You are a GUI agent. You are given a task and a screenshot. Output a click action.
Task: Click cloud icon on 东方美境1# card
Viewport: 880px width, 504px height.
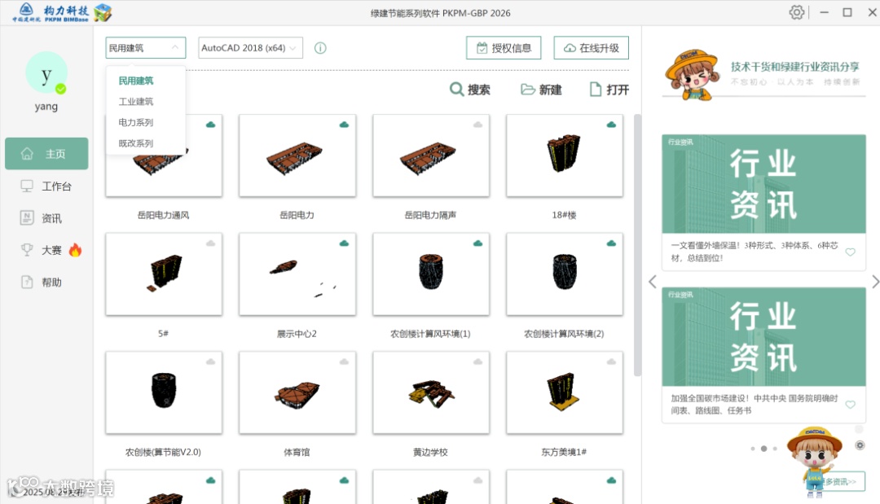[611, 362]
